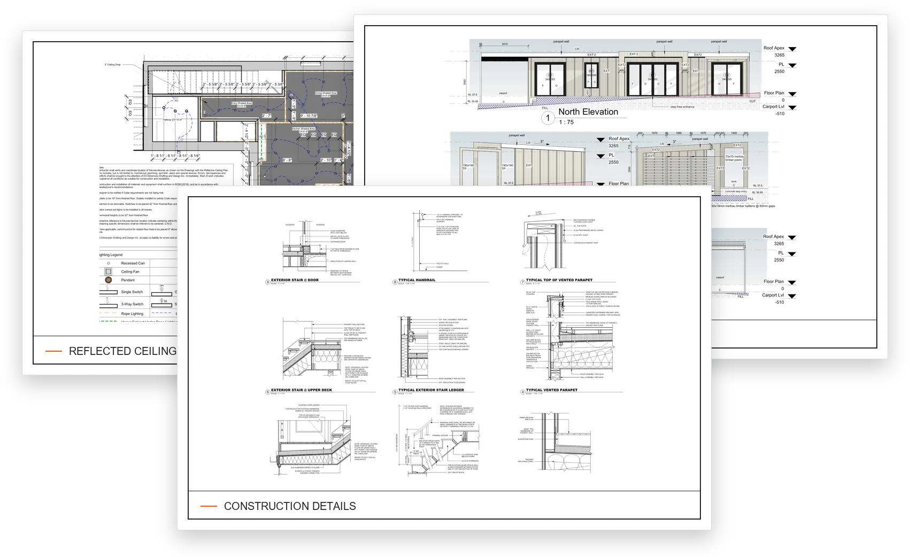Click the 'TYPICAL TOP OF VENTED PARAPET' title
The image size is (910, 557).
(559, 280)
